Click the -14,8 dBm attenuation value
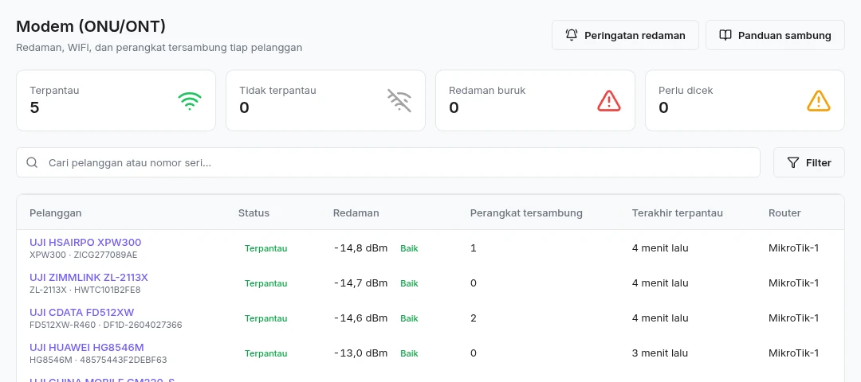 [361, 248]
